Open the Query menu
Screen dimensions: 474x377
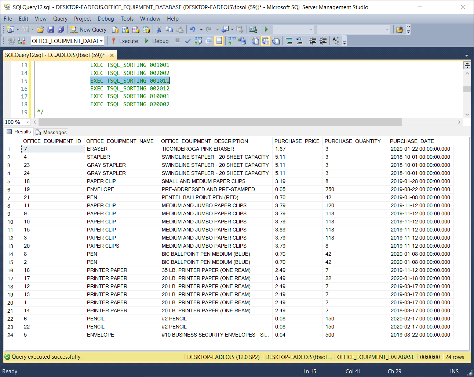[60, 19]
